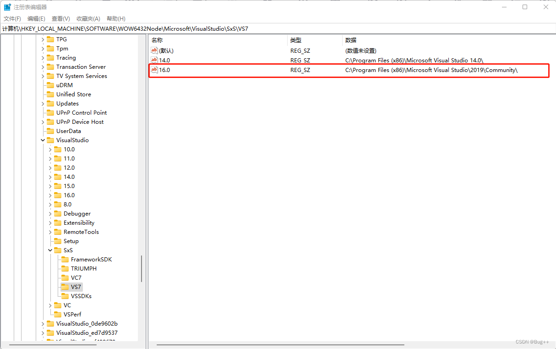
Task: Collapse the VisualStudio key chevron
Action: [x=43, y=140]
